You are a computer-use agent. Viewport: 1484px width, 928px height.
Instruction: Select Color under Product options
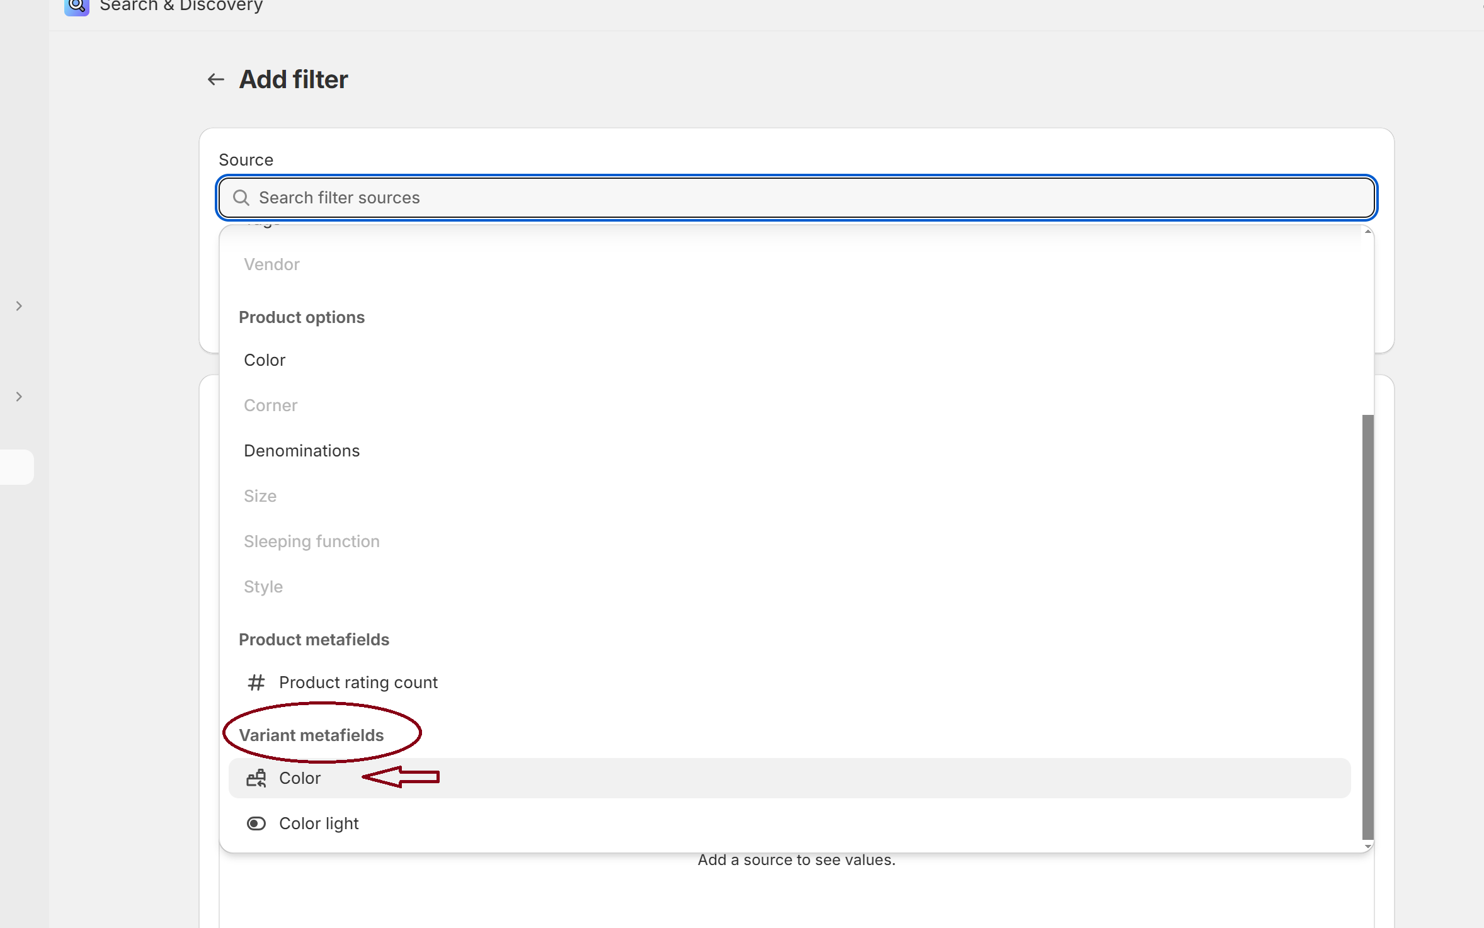tap(264, 360)
